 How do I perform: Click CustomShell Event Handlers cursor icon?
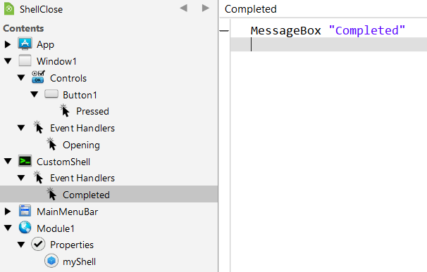click(38, 177)
